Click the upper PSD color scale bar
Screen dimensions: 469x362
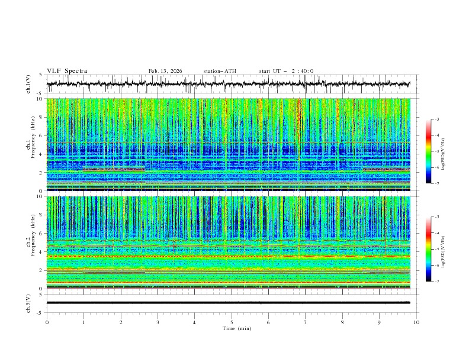(428, 151)
